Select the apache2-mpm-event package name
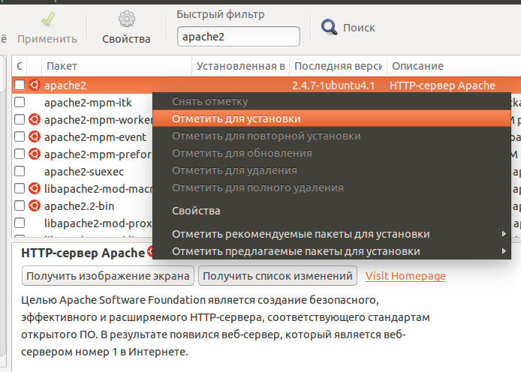 pos(95,137)
